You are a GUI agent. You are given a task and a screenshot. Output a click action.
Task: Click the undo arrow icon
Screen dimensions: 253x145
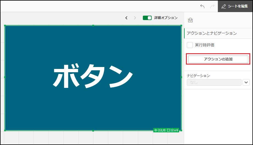202,6
